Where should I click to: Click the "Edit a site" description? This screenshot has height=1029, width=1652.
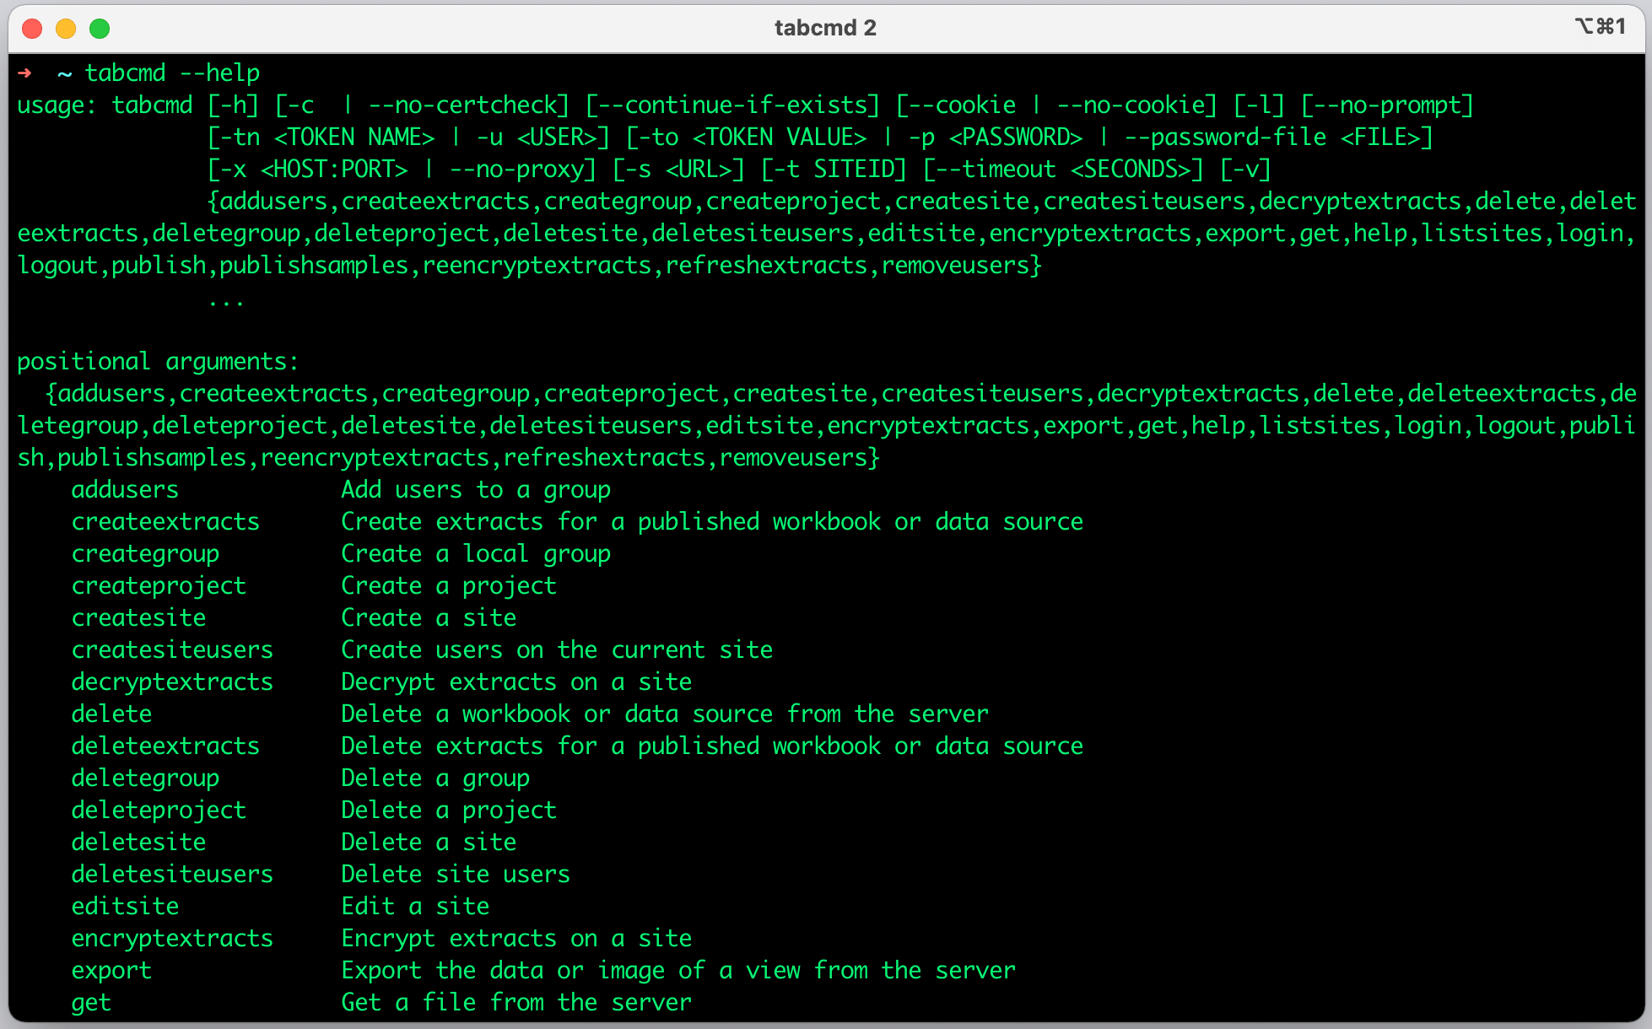tap(415, 907)
